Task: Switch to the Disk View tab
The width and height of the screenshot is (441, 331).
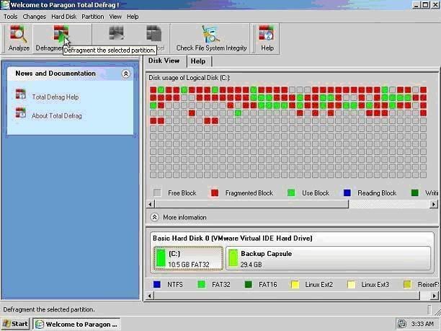Action: 164,61
